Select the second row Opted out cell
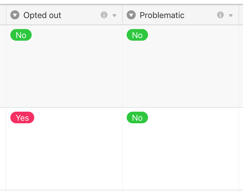 click(x=64, y=149)
